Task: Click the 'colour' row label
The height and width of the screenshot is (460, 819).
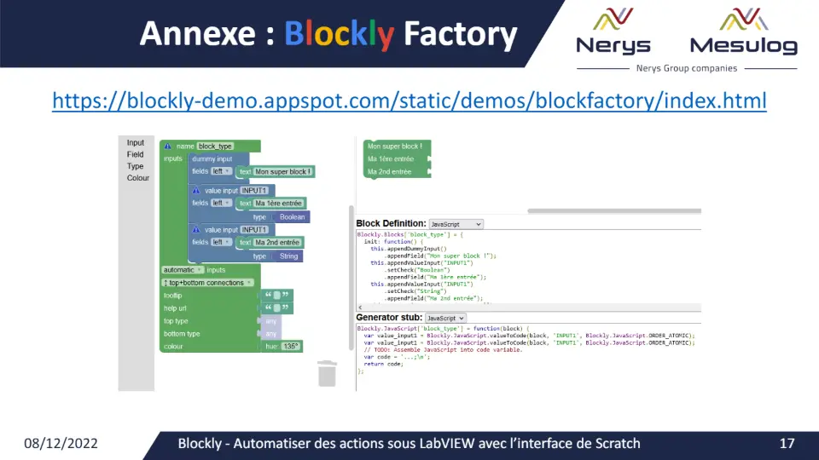Action: point(173,347)
